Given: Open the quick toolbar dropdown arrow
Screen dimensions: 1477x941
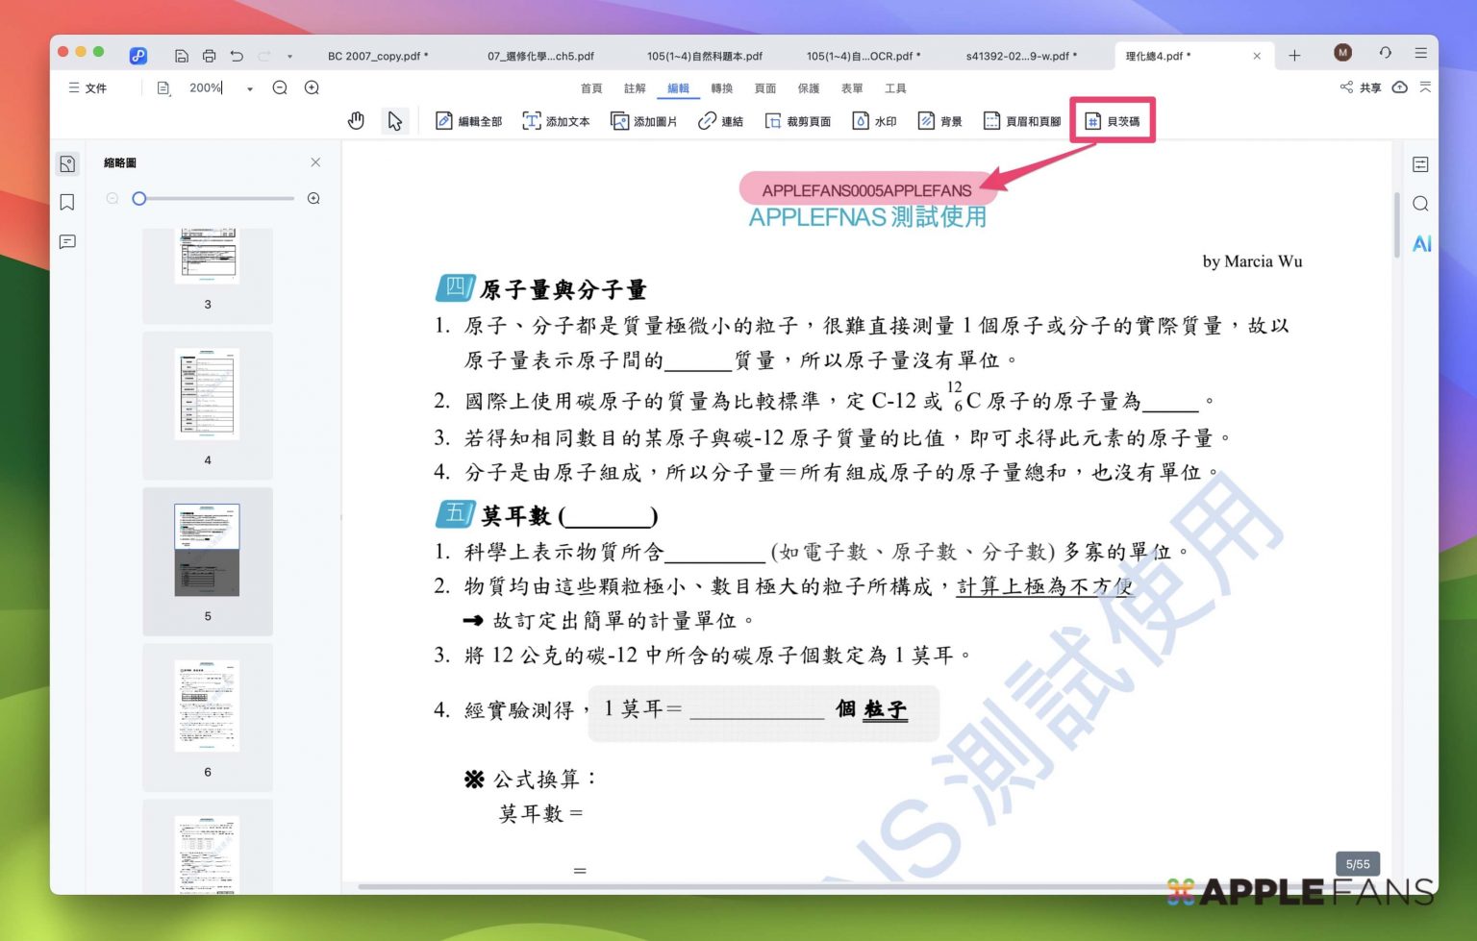Looking at the screenshot, I should click(x=289, y=57).
